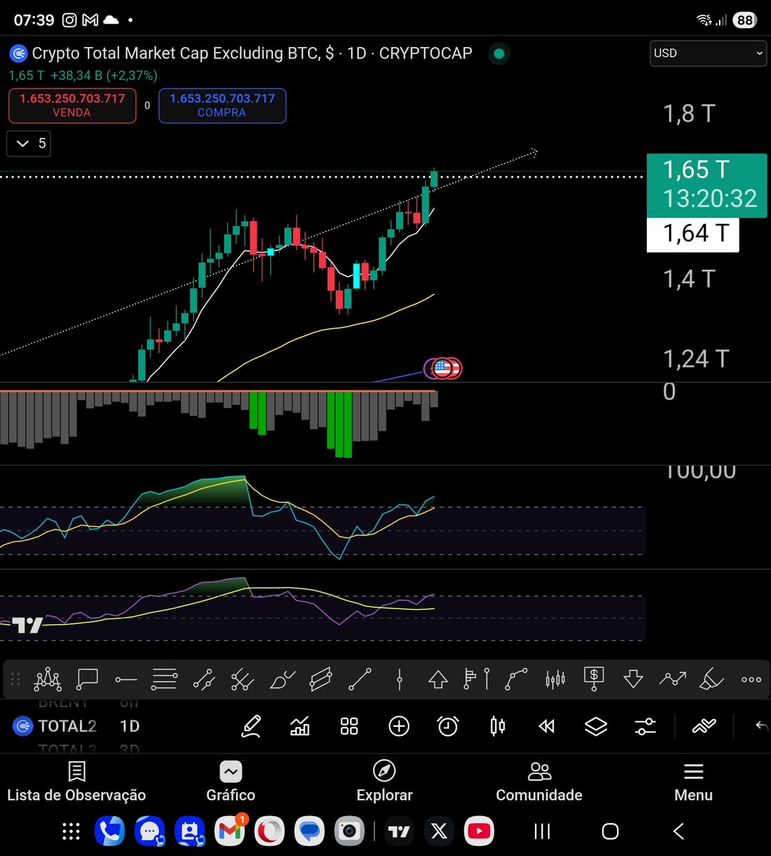Select the trend line drawing tool
The height and width of the screenshot is (856, 771).
(x=359, y=678)
